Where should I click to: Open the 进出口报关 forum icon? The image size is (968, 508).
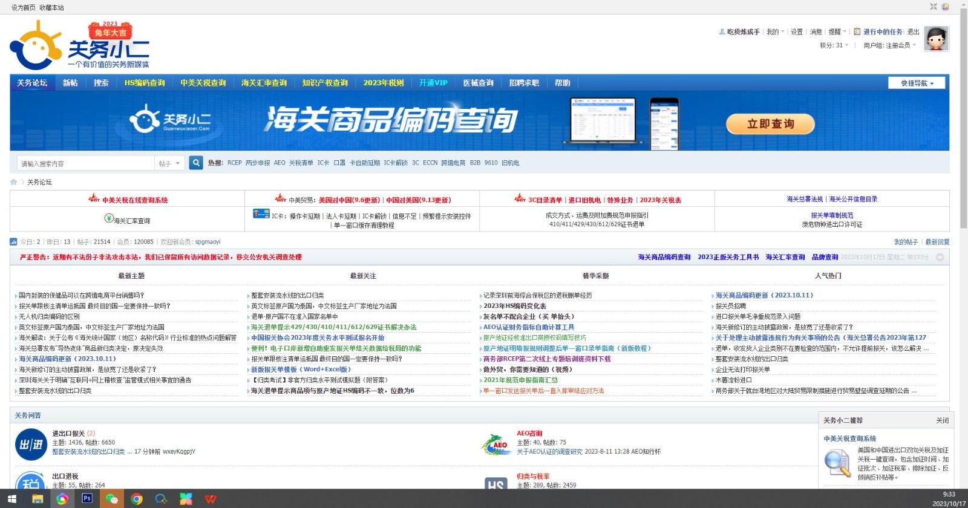click(x=31, y=444)
